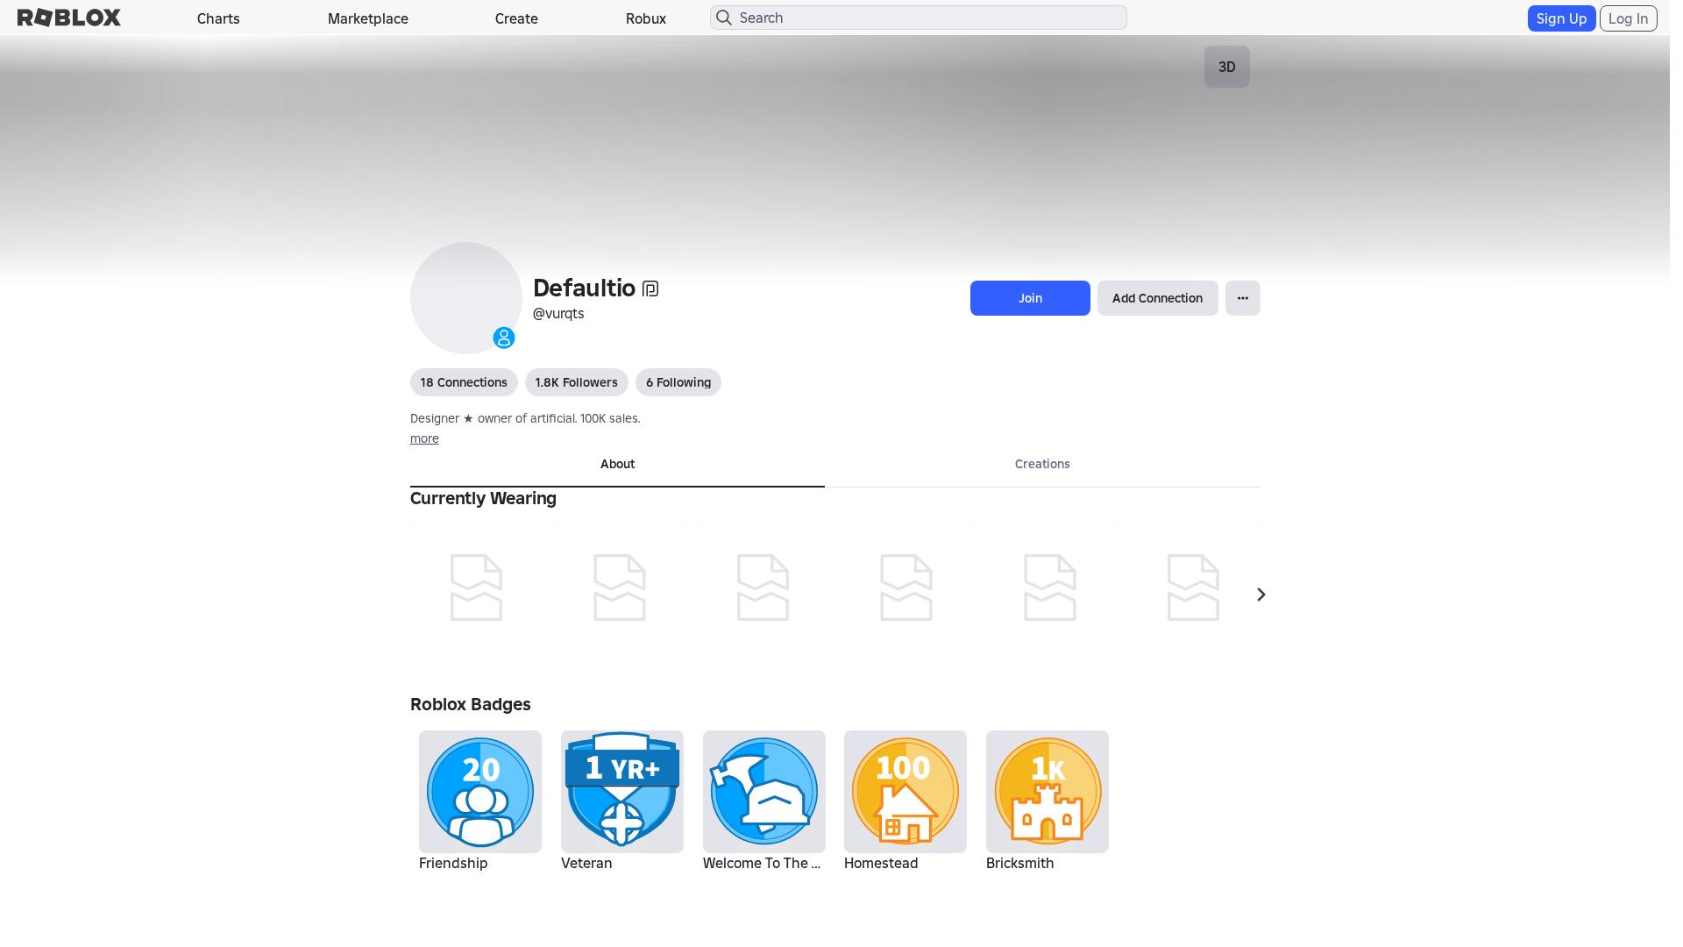
Task: Click the fourth Currently Wearing item thumbnail
Action: coord(906,587)
